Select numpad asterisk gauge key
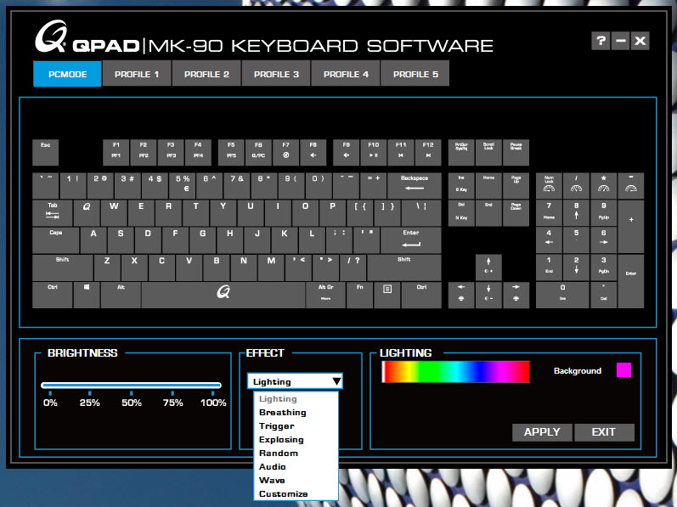This screenshot has height=507, width=677. (604, 185)
